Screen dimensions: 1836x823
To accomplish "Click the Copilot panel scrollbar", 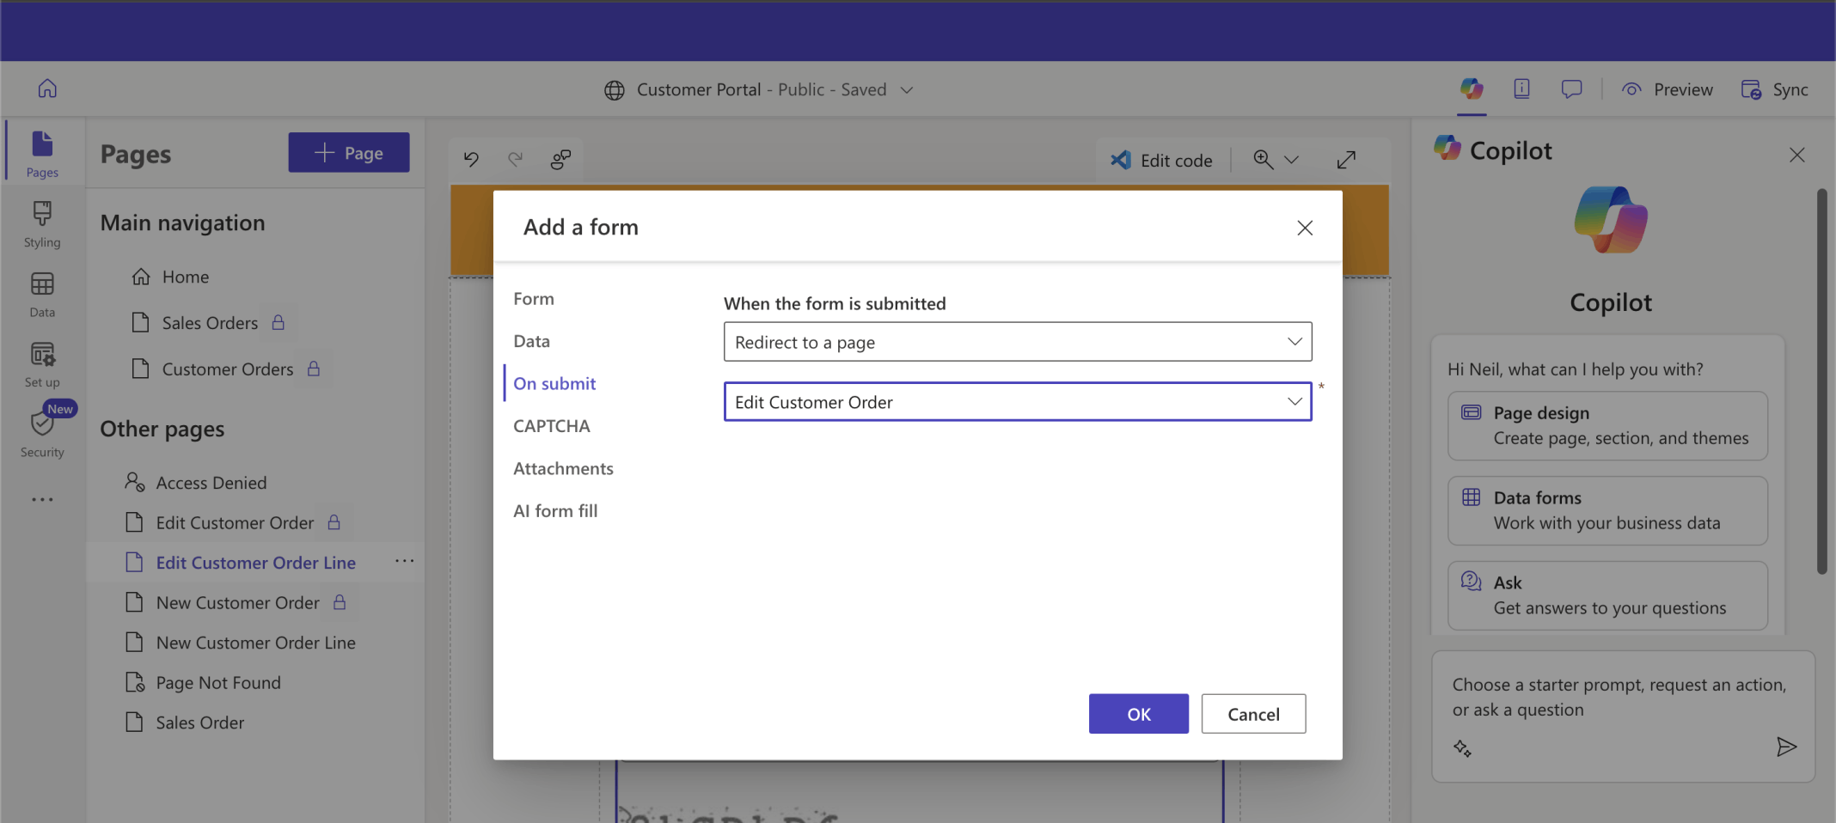I will tap(1821, 382).
